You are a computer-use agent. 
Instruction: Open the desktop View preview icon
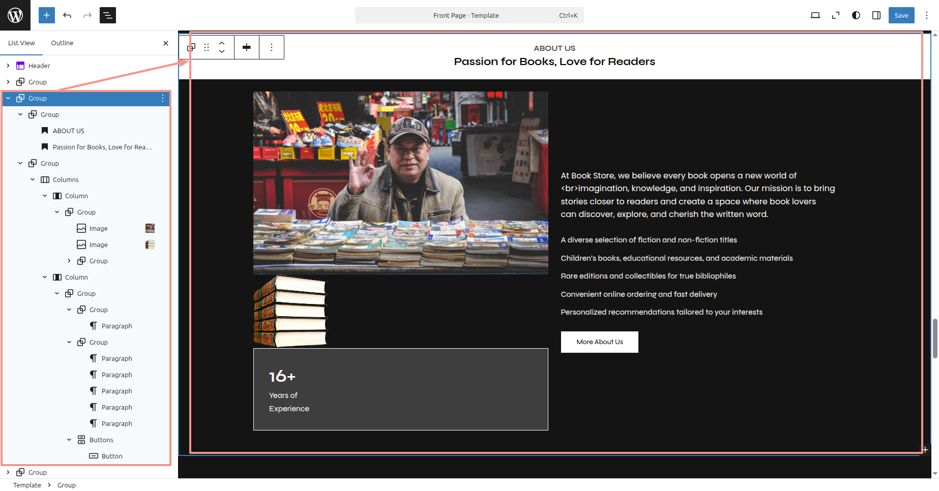[x=815, y=15]
